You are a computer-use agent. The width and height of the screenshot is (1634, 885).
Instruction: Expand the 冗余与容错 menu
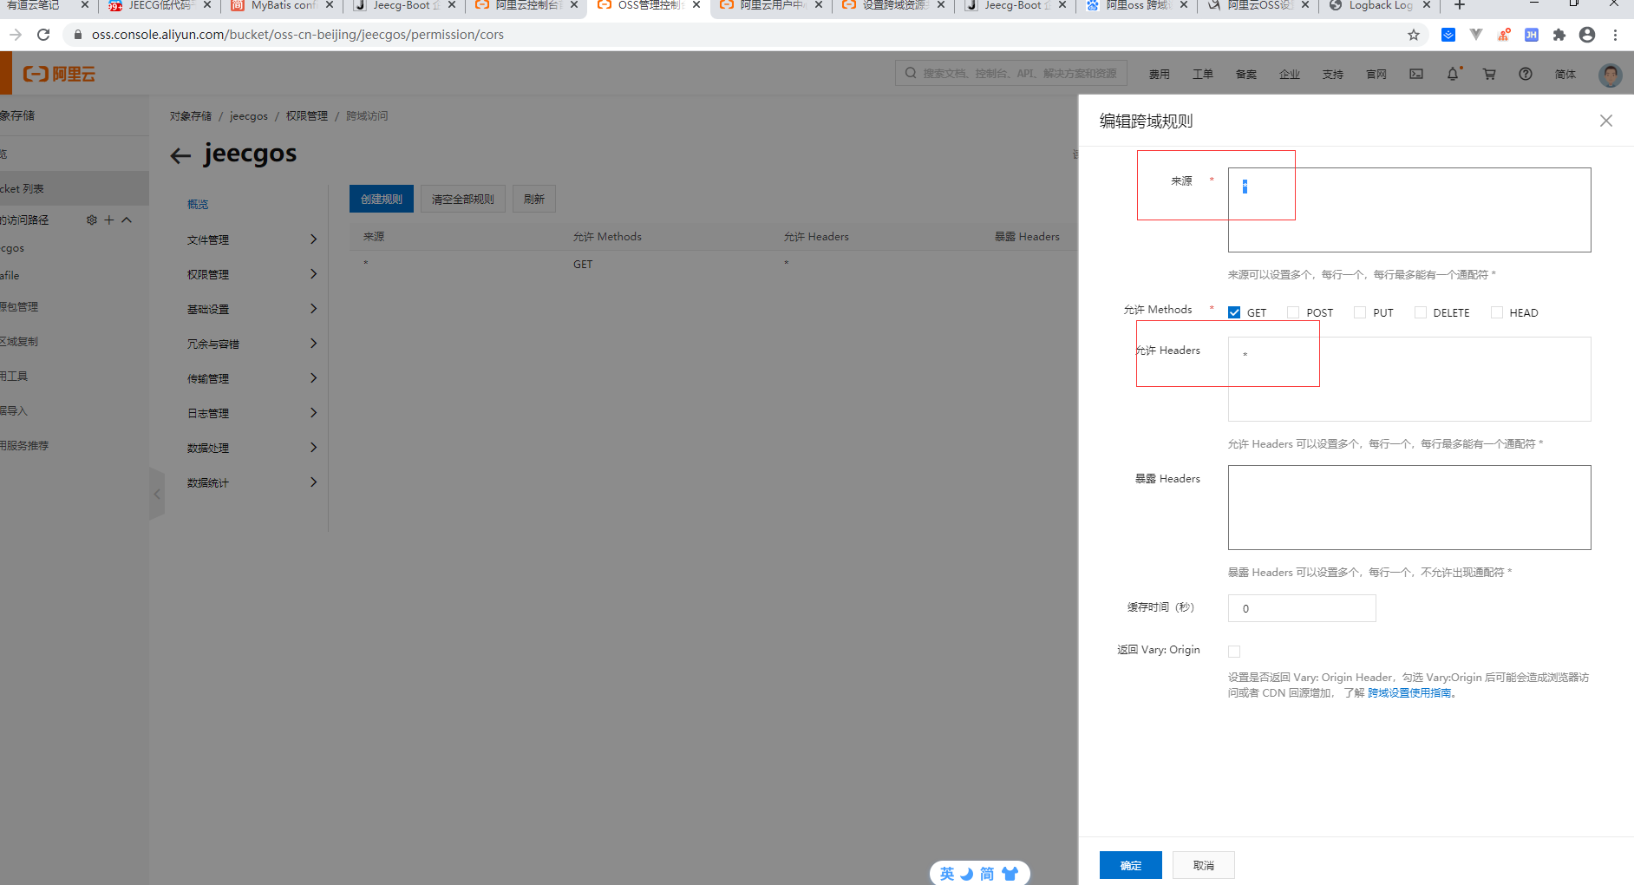pyautogui.click(x=252, y=344)
